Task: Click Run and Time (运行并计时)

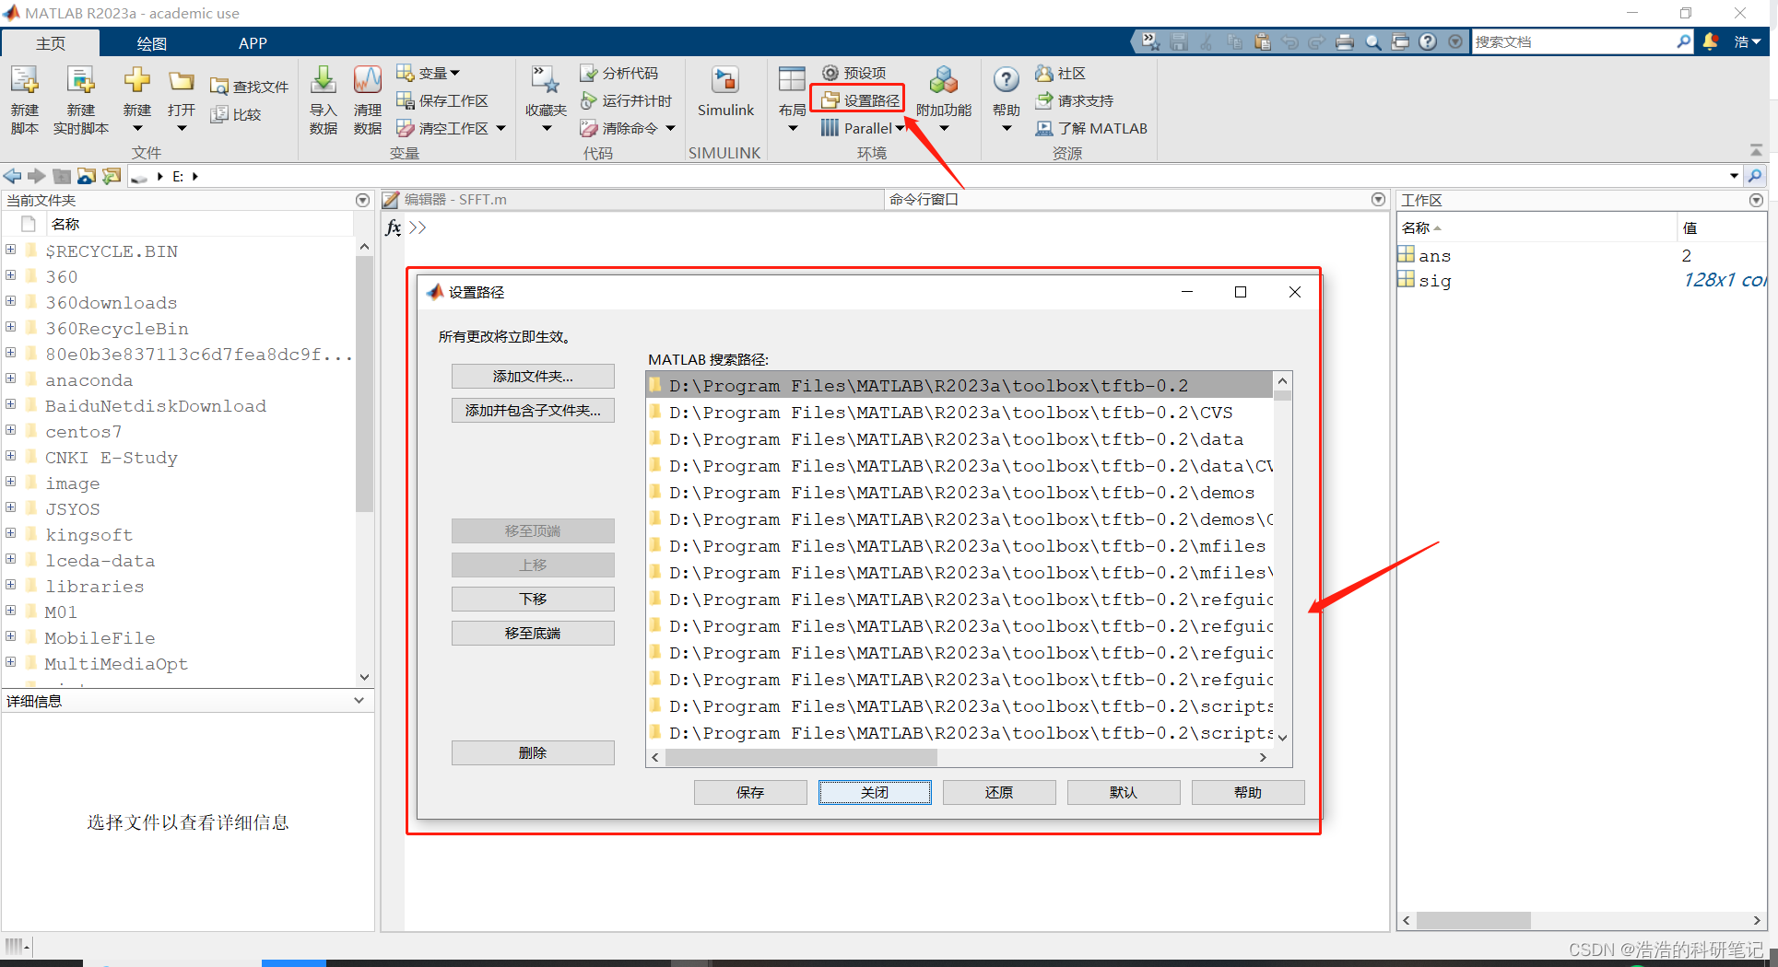Action: 627,100
